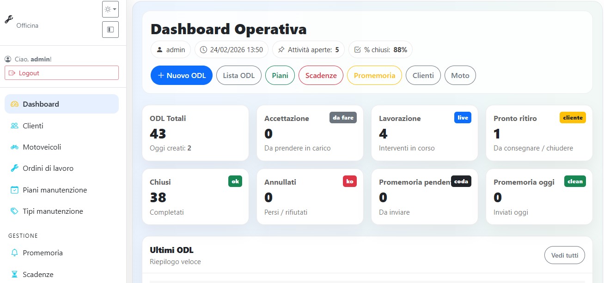Click the date chip showing 24/02/2026
This screenshot has height=283, width=604.
click(232, 49)
